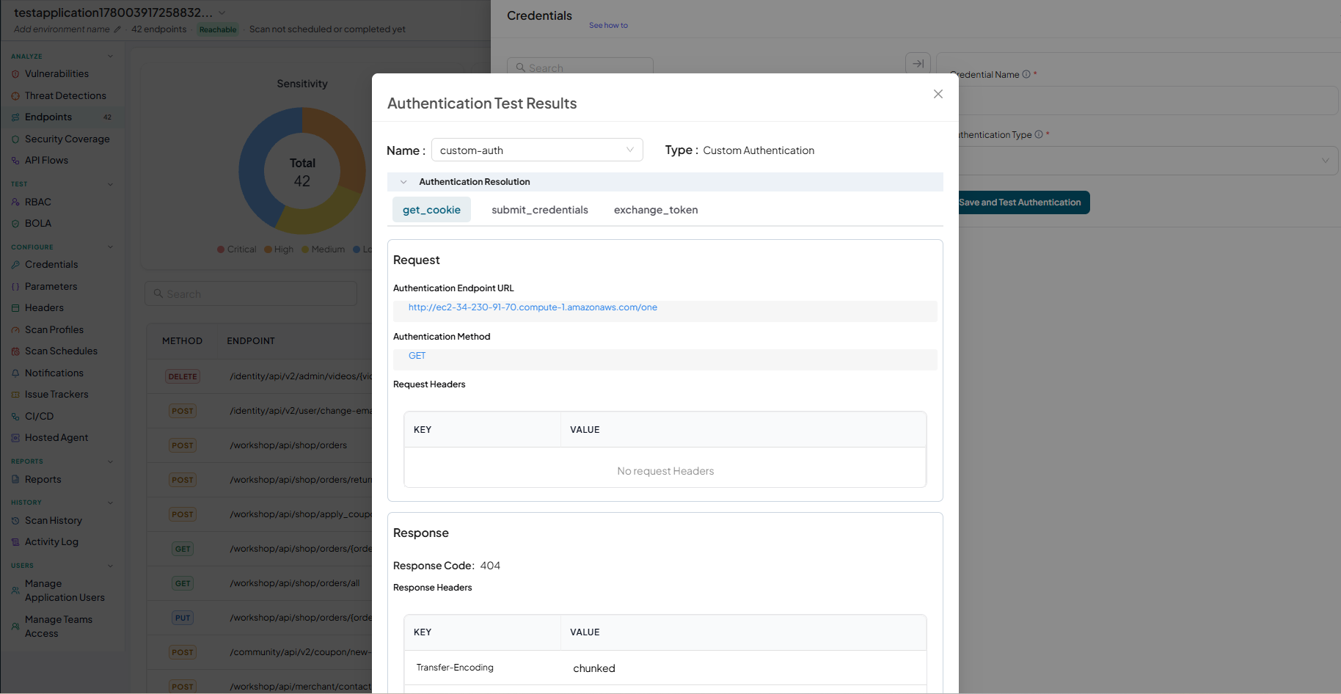Screen dimensions: 1341x694
Task: Open the application name dropdown at top
Action: point(222,13)
